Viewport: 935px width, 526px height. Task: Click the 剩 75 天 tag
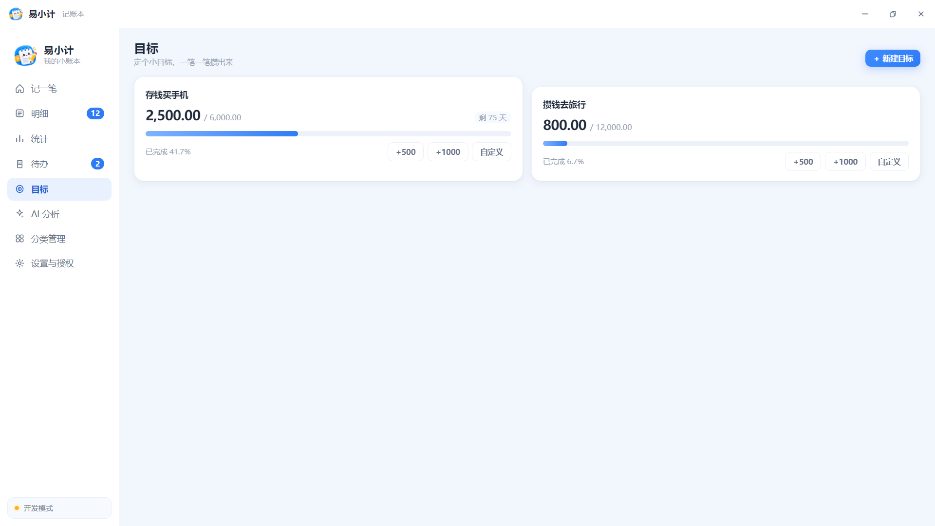(x=492, y=117)
